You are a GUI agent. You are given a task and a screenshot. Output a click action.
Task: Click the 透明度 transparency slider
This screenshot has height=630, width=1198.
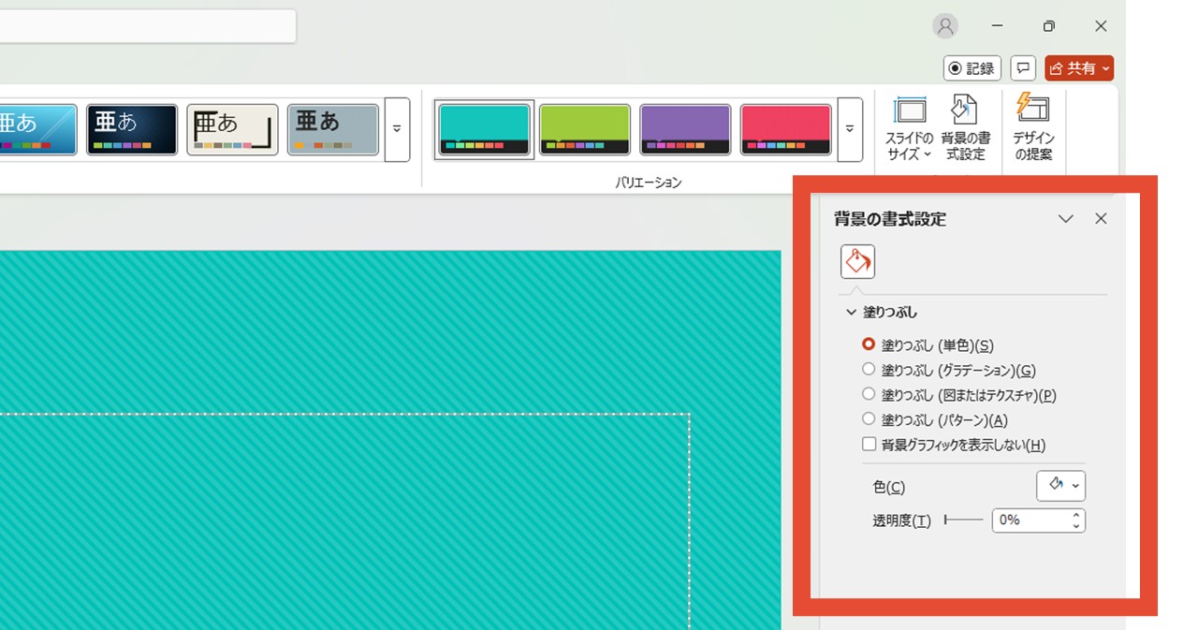(964, 520)
